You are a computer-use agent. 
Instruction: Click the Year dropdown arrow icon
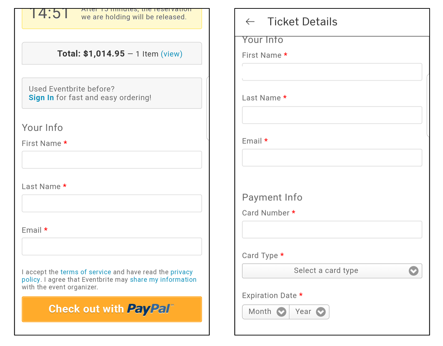pyautogui.click(x=321, y=312)
